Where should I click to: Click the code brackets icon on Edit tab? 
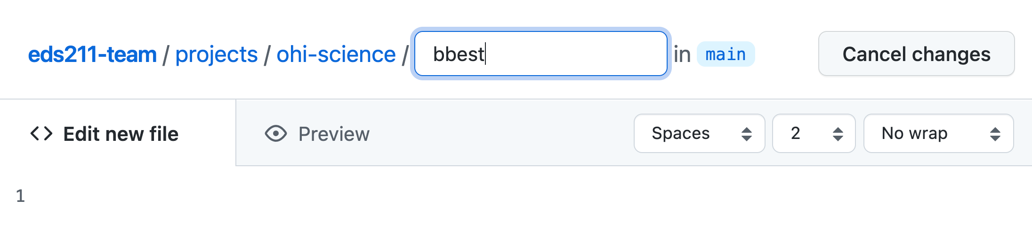(41, 134)
